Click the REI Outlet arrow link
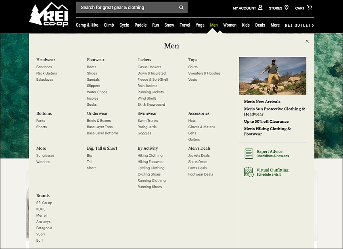This screenshot has width=343, height=249. (299, 25)
